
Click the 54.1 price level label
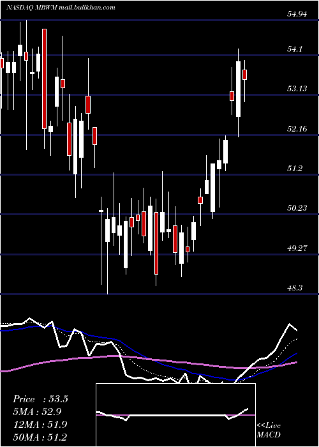[x=295, y=49]
